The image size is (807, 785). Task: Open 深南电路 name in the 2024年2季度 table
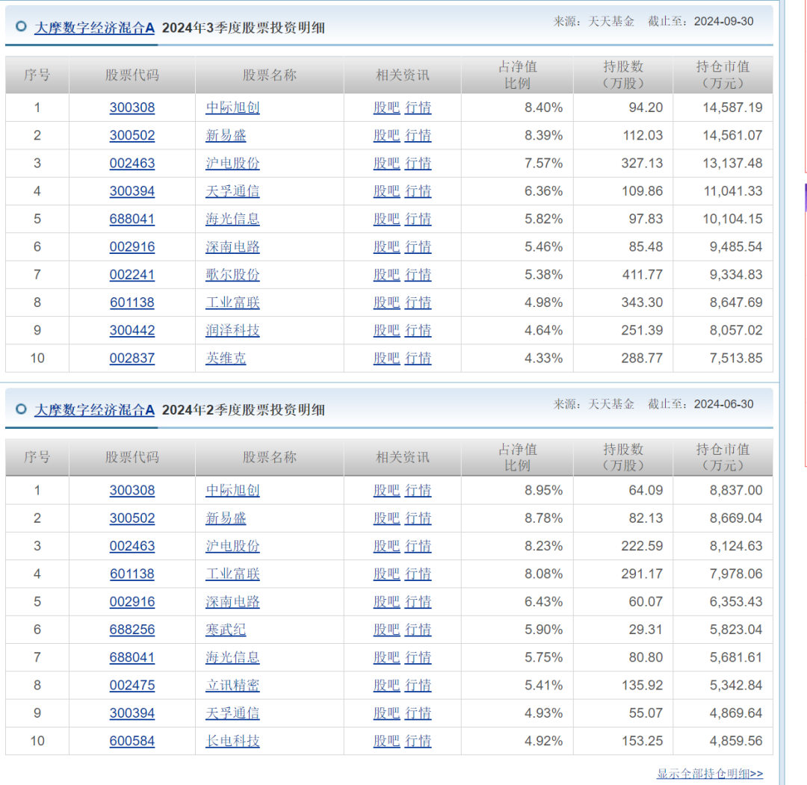[x=232, y=601]
